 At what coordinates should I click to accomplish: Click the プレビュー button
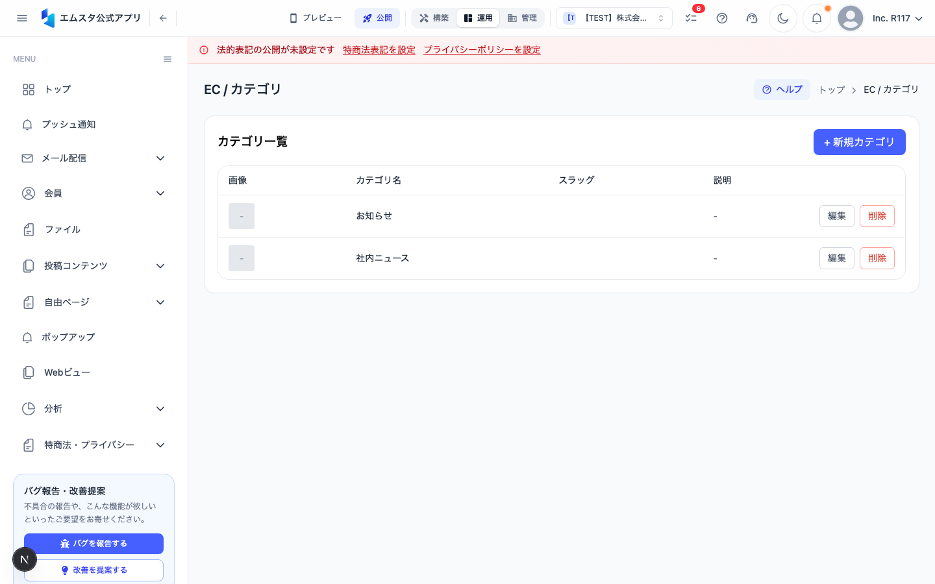coord(316,18)
